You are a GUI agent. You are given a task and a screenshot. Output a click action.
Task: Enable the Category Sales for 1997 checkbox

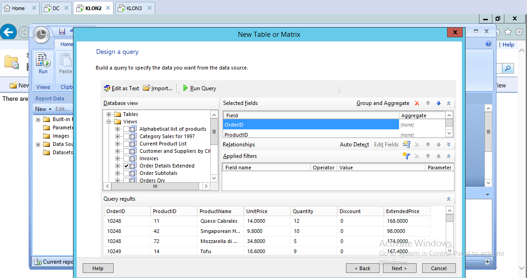click(126, 136)
